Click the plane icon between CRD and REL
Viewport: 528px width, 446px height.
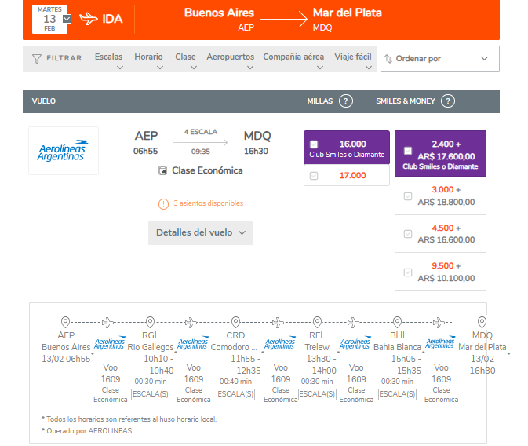pos(278,323)
